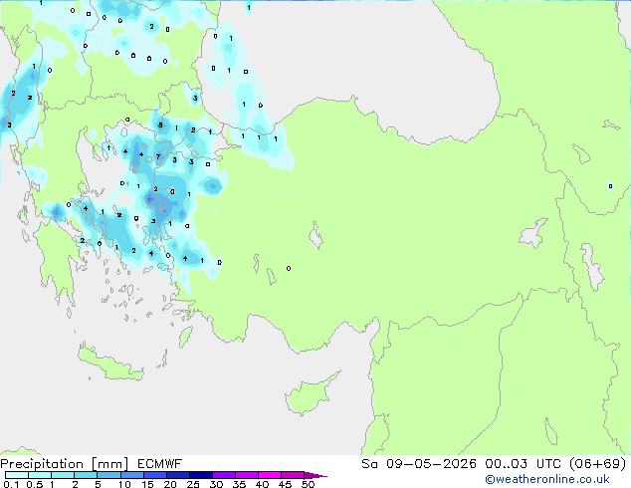The height and width of the screenshot is (488, 631).
Task: Pick the 5–10 mm legend color swatch
Action: (108, 475)
